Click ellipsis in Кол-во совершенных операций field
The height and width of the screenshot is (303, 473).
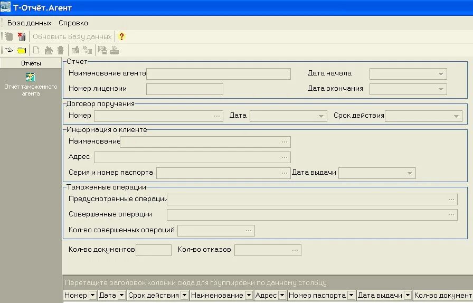tap(249, 231)
